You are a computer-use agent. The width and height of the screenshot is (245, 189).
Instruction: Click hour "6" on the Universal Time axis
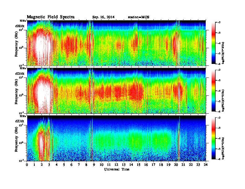coord(71,165)
